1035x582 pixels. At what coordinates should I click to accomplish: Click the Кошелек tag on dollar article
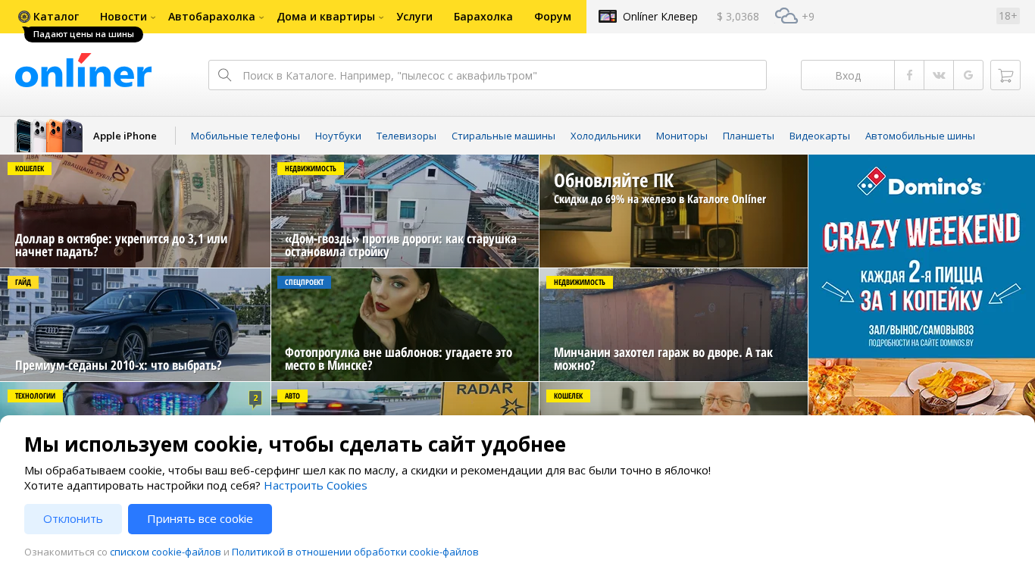pos(30,168)
